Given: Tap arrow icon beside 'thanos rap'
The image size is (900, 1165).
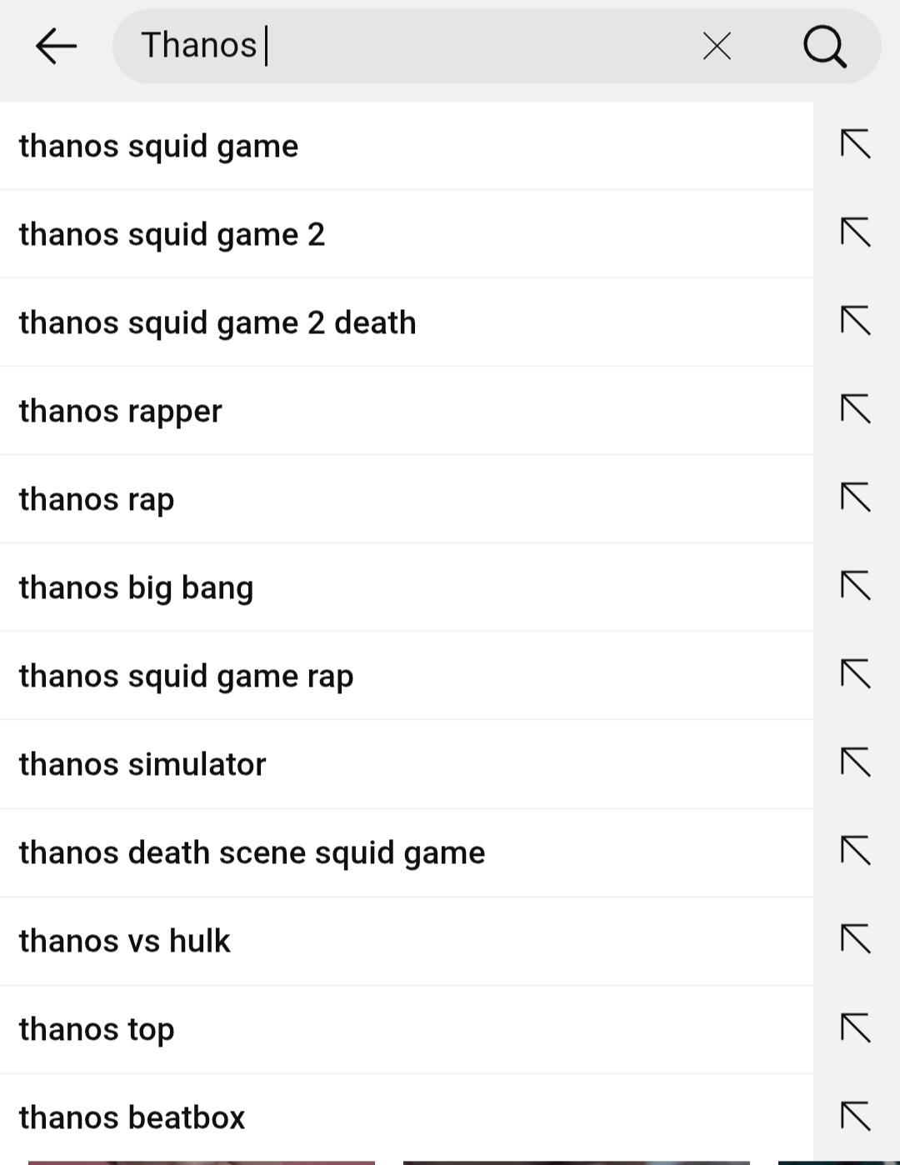Looking at the screenshot, I should (x=856, y=497).
